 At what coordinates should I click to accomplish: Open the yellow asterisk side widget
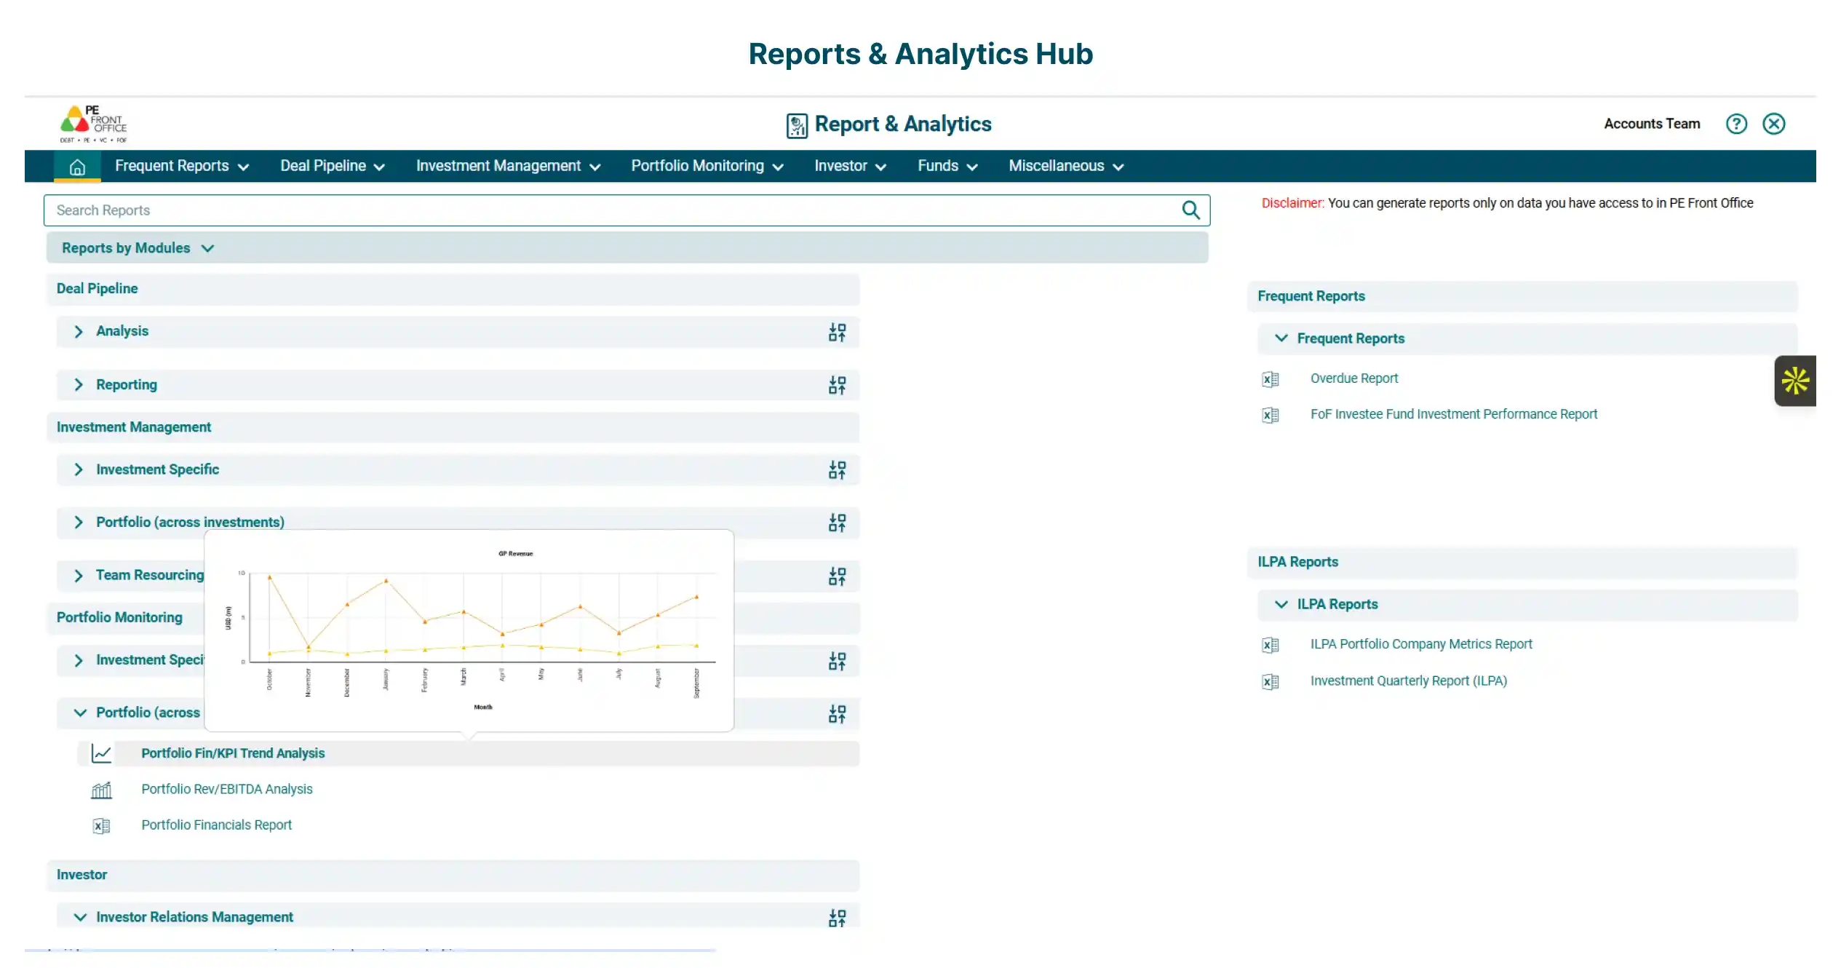[x=1795, y=381]
